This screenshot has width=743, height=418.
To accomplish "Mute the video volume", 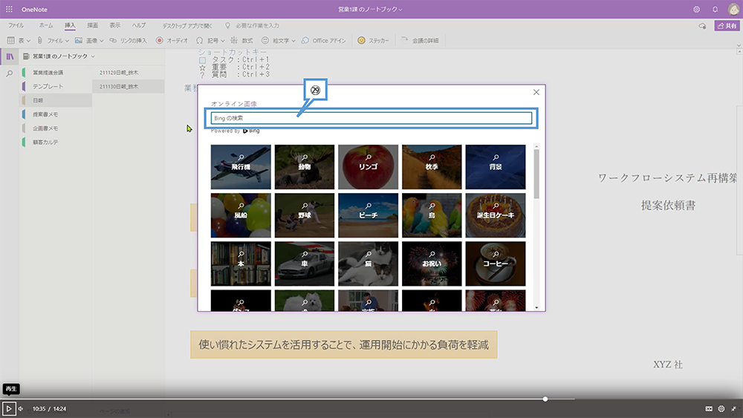I will (20, 408).
